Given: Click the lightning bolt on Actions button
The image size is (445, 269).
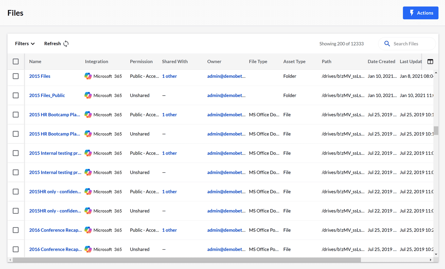Looking at the screenshot, I should [412, 13].
